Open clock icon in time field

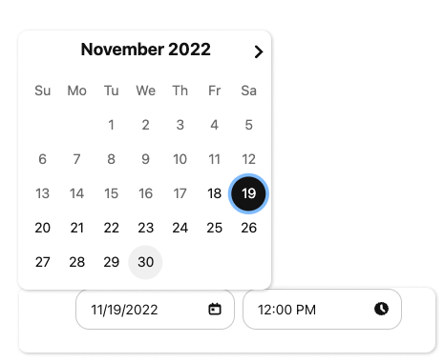click(381, 309)
